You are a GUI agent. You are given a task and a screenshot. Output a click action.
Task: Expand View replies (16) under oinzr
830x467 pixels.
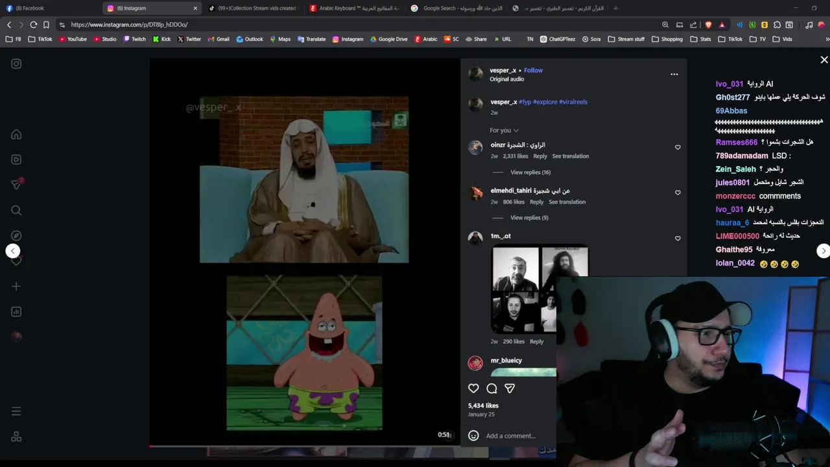tap(530, 173)
